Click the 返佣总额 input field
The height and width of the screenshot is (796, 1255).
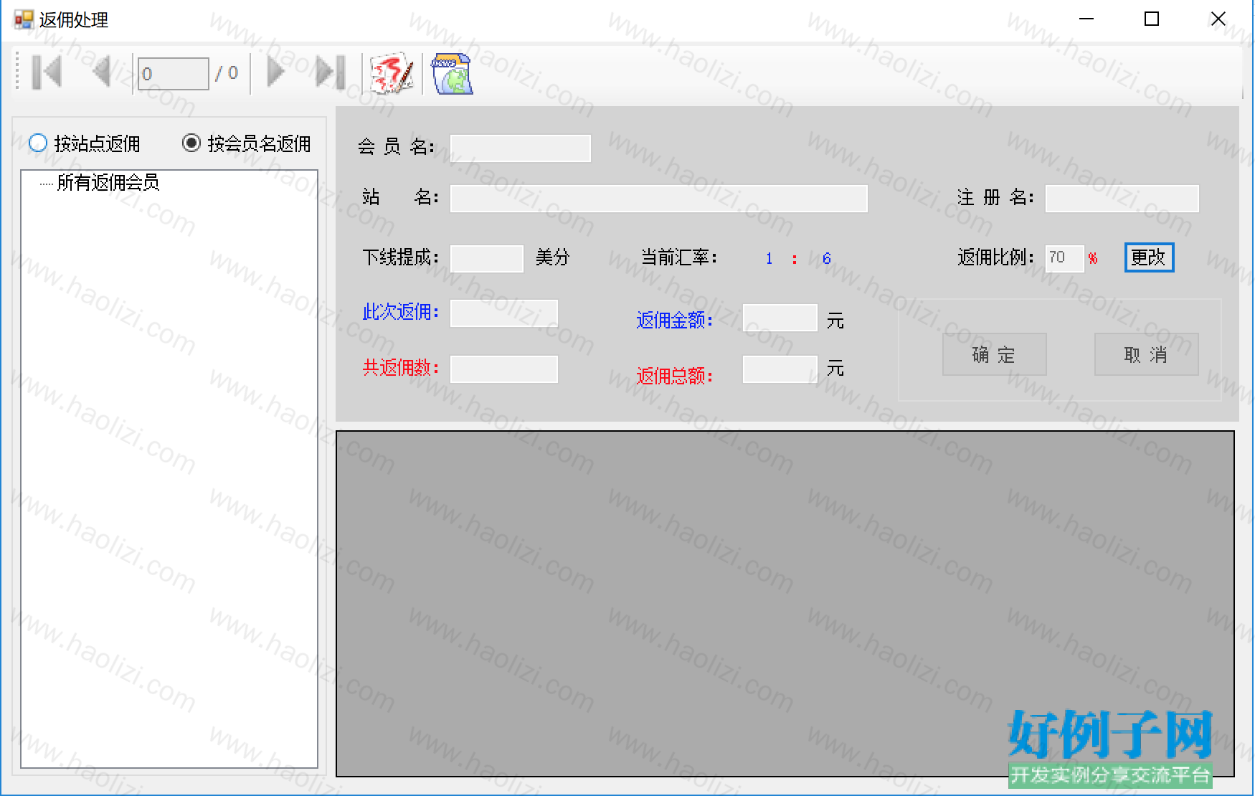(780, 369)
